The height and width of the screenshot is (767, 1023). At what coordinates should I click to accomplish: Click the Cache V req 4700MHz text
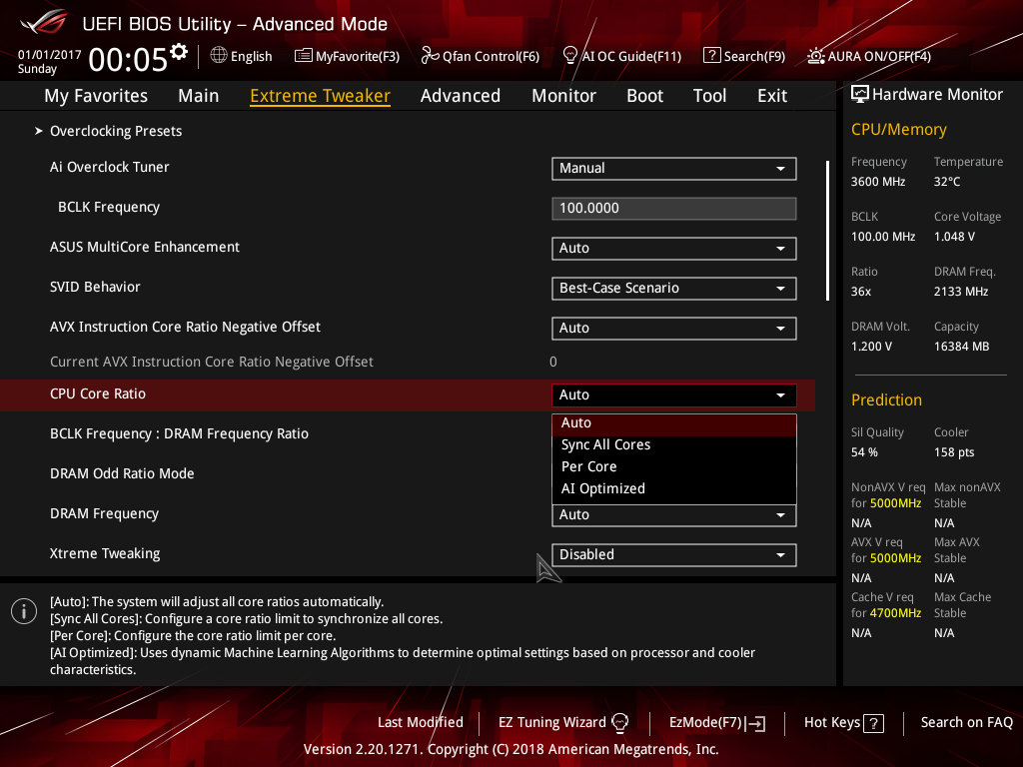point(895,613)
